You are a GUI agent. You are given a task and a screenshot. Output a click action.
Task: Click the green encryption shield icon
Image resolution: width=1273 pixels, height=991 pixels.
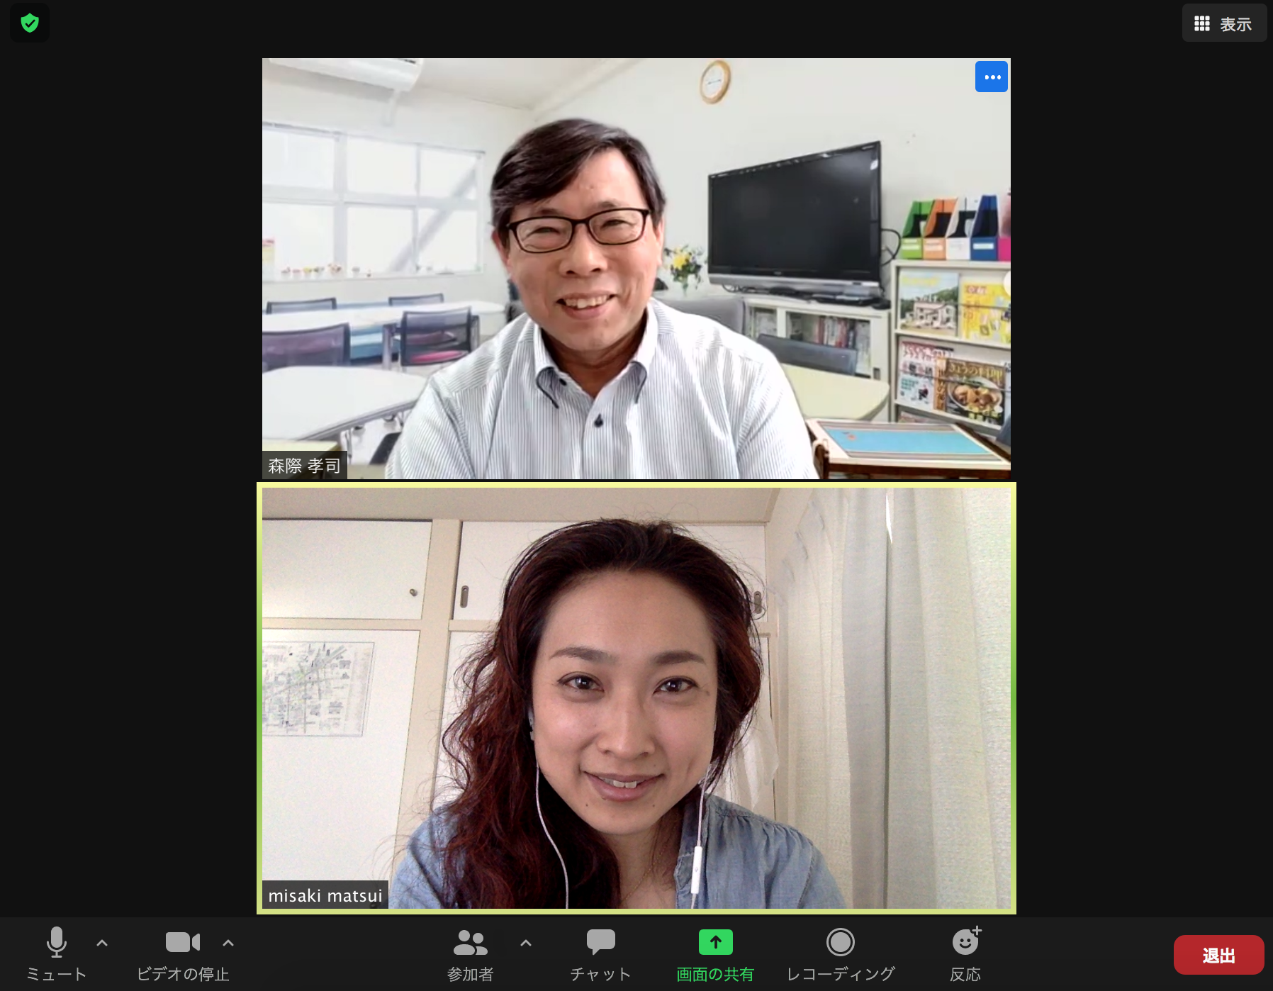pyautogui.click(x=30, y=23)
